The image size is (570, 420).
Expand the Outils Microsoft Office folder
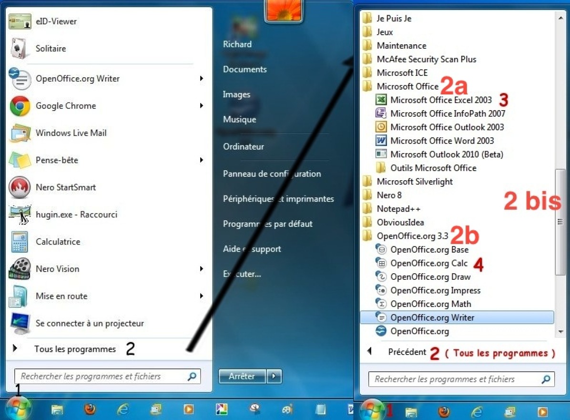426,168
